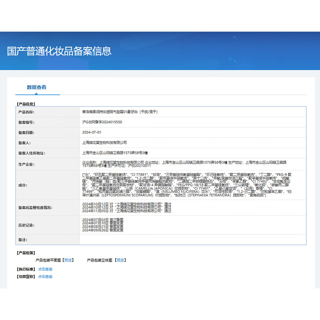Viewport: 320px width, 320px height.
Task: Click the 预览 link for 产品包装立体图
Action: click(120, 260)
